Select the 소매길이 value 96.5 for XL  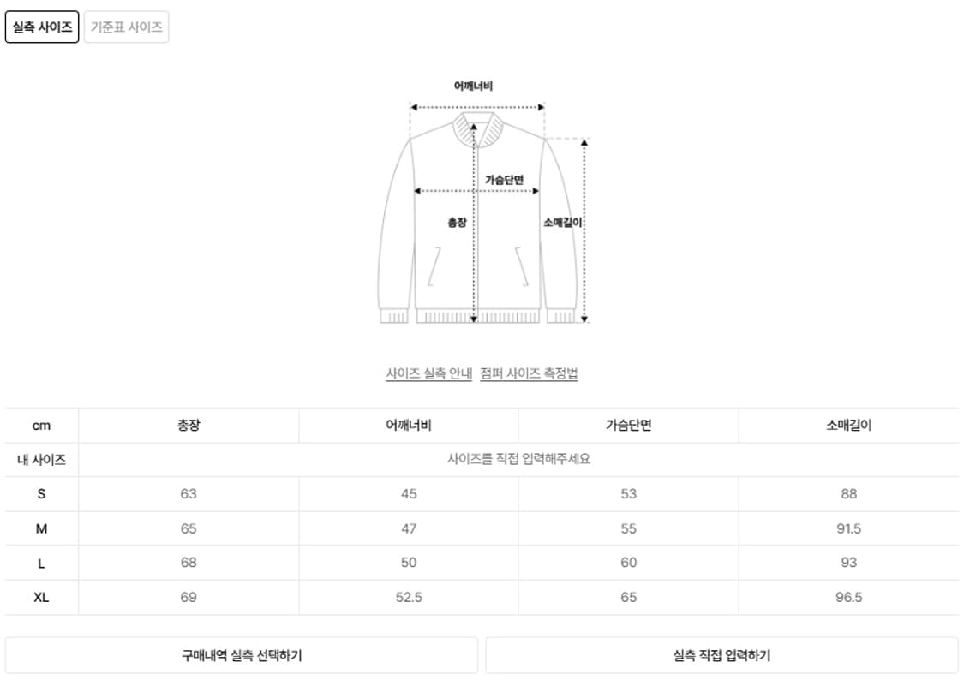click(849, 599)
